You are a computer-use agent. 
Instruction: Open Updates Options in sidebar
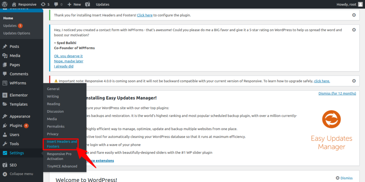point(16,33)
